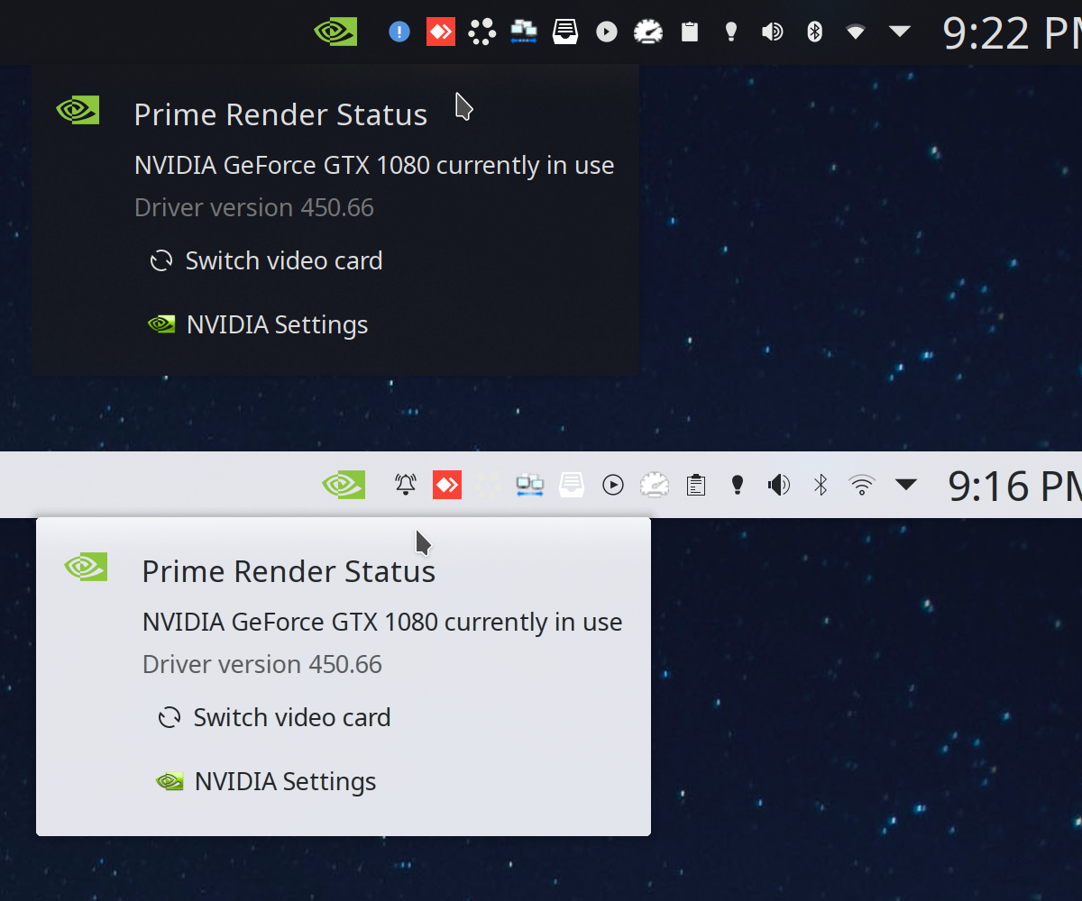1082x901 pixels.
Task: Open the volume speaker icon in dark panel
Action: click(x=773, y=32)
